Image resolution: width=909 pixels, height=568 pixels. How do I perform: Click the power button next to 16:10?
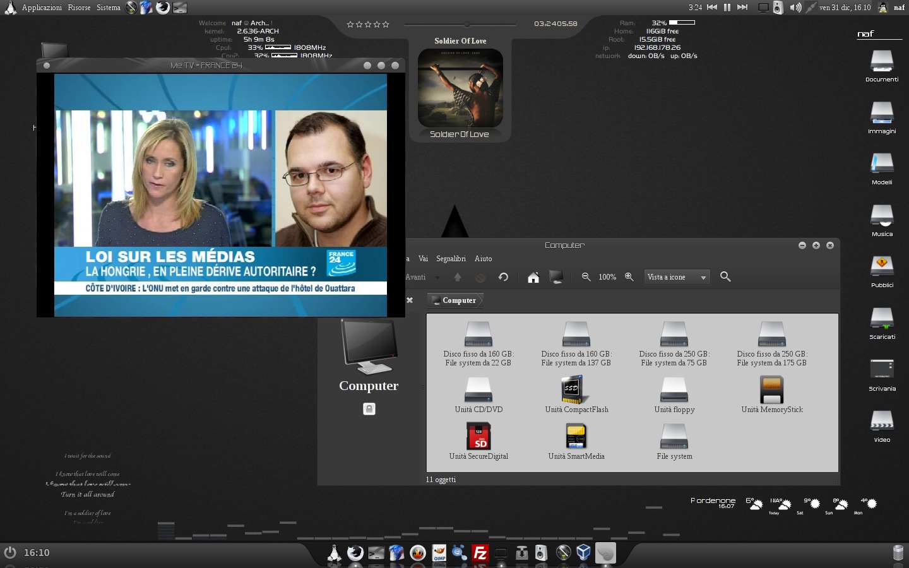(10, 552)
